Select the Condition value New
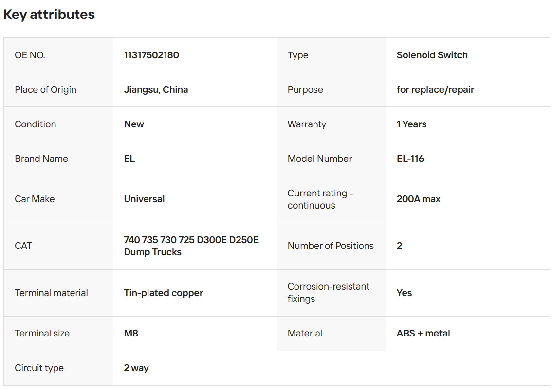This screenshot has height=389, width=554. (134, 124)
